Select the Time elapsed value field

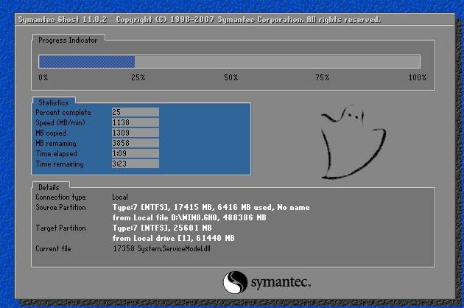pyautogui.click(x=135, y=153)
